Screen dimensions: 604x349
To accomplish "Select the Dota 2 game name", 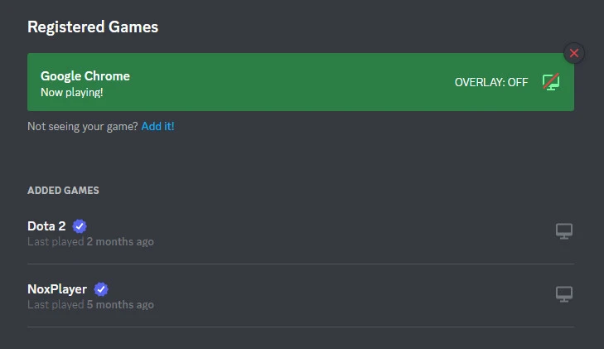I will point(46,226).
